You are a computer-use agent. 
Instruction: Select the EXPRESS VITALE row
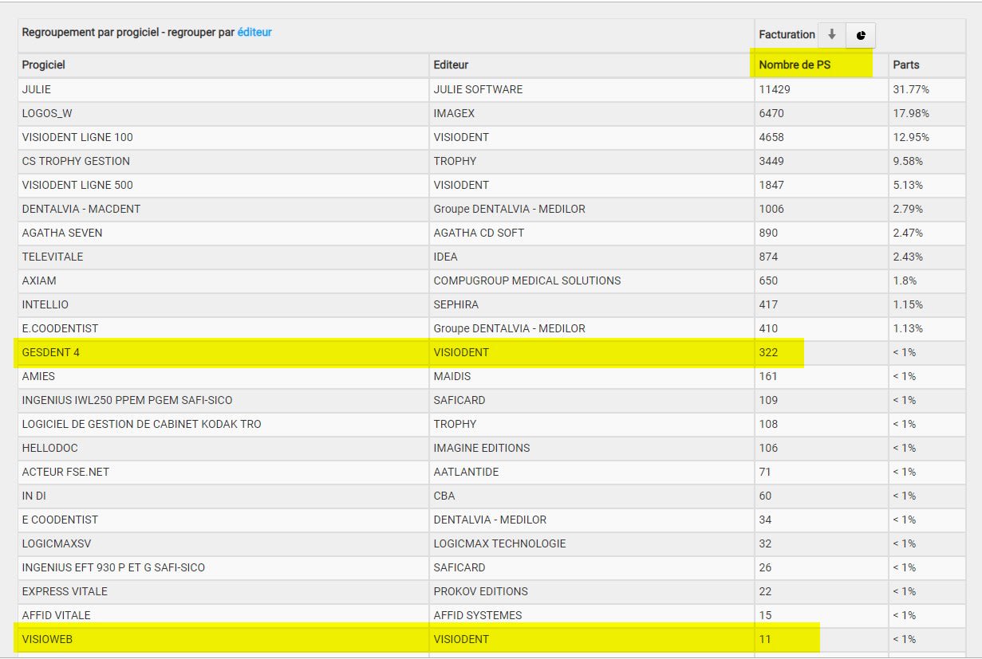pos(65,591)
